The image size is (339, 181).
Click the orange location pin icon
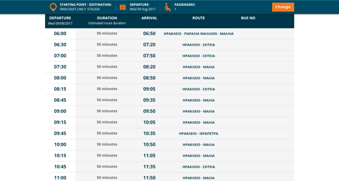(x=53, y=7)
